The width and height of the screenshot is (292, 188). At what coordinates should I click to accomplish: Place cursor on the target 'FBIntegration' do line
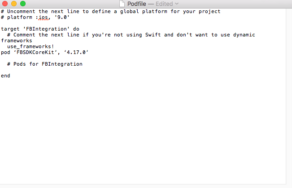click(x=40, y=29)
